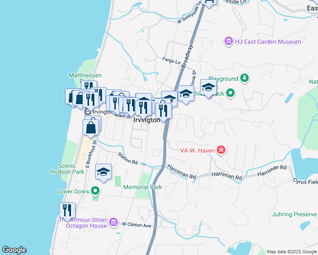Click restaurant marker above Armour-Stiner Octagon House

[x=67, y=210]
